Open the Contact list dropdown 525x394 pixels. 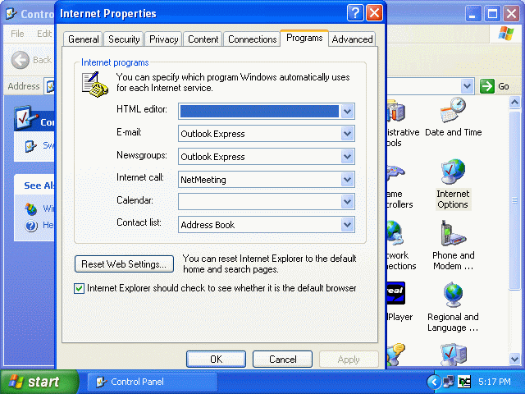[x=347, y=224]
